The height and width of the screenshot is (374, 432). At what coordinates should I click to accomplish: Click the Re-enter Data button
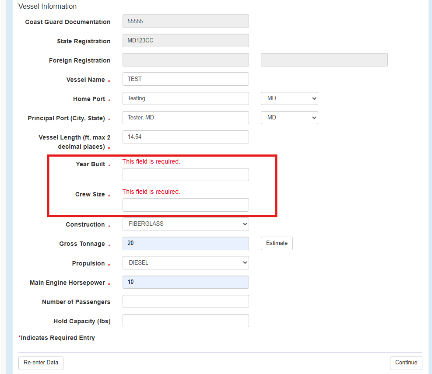pos(41,363)
